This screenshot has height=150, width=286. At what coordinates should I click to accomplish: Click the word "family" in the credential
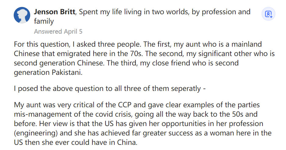tap(44, 21)
